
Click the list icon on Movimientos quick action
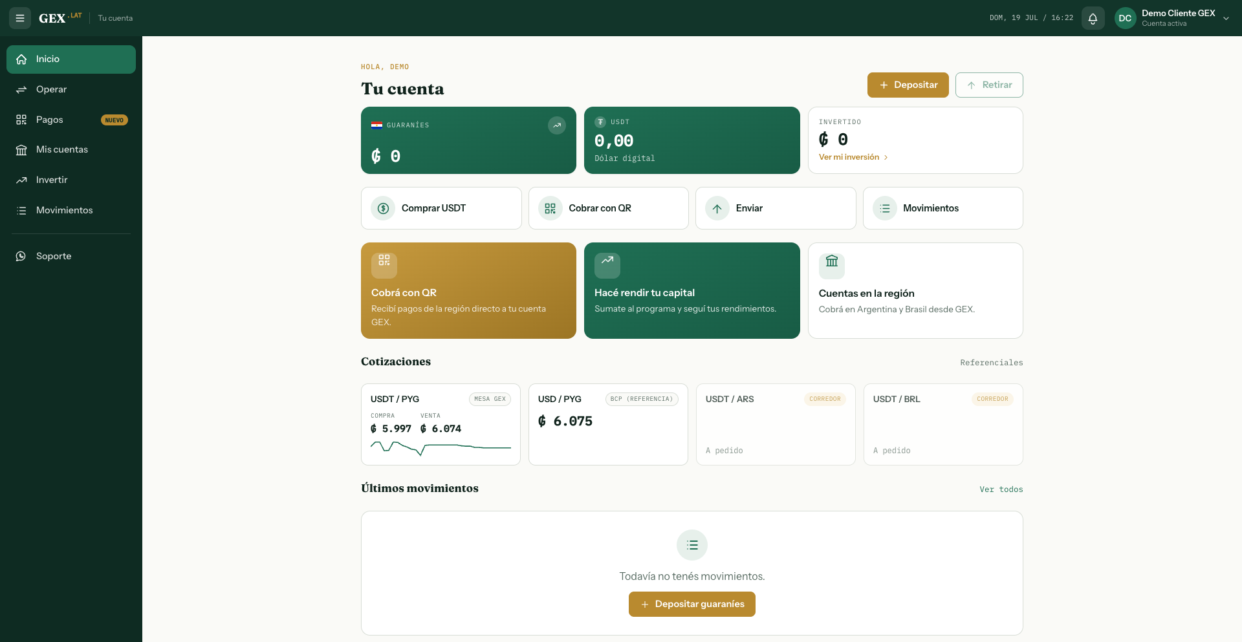click(x=884, y=208)
